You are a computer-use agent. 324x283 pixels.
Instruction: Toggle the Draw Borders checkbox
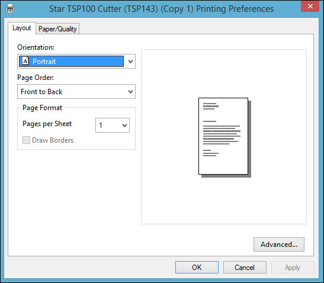pyautogui.click(x=26, y=140)
